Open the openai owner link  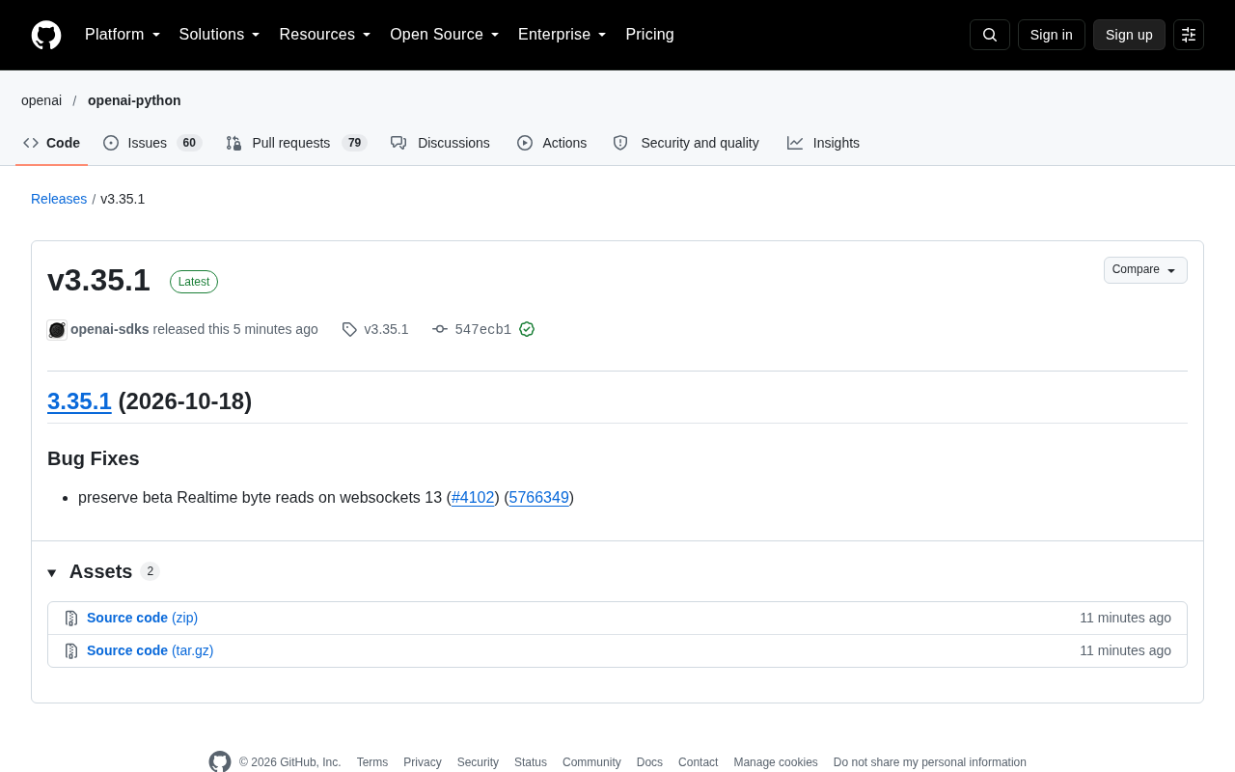click(41, 100)
